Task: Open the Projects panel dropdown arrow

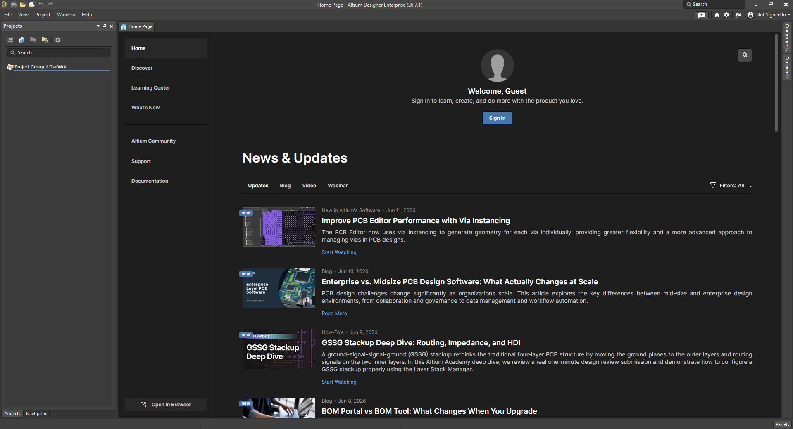Action: tap(98, 26)
